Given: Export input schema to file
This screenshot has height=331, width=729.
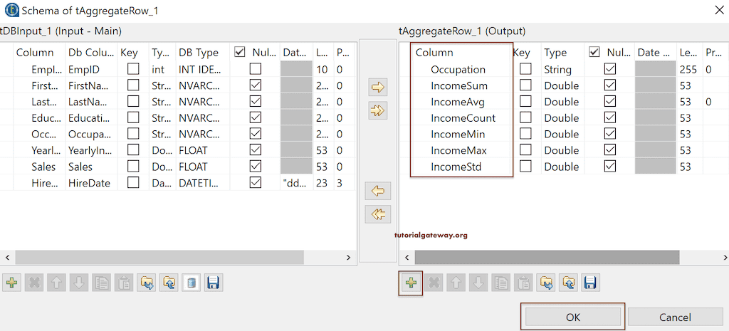Looking at the screenshot, I should click(169, 282).
